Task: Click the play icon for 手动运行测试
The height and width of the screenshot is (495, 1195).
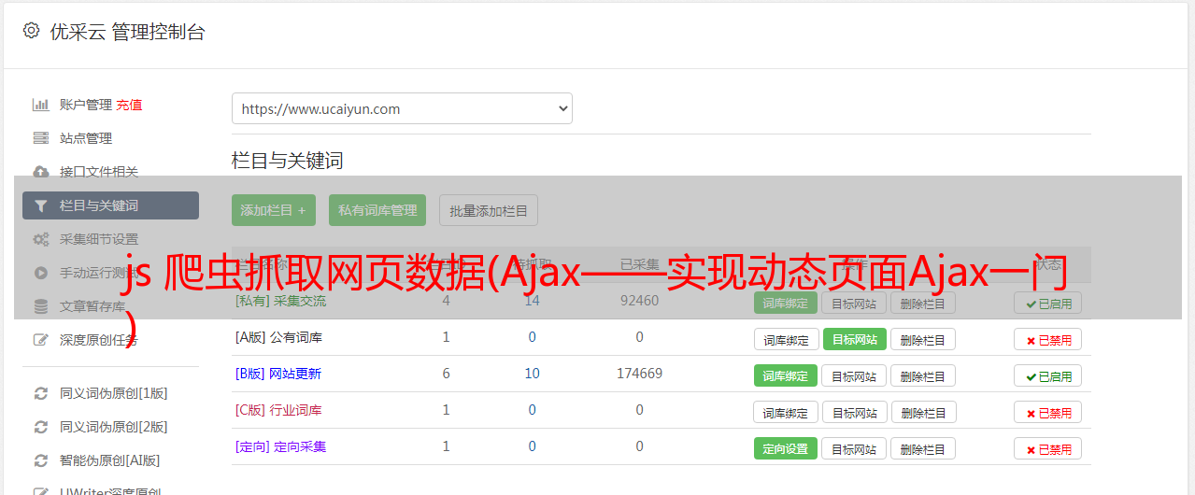Action: pos(40,273)
